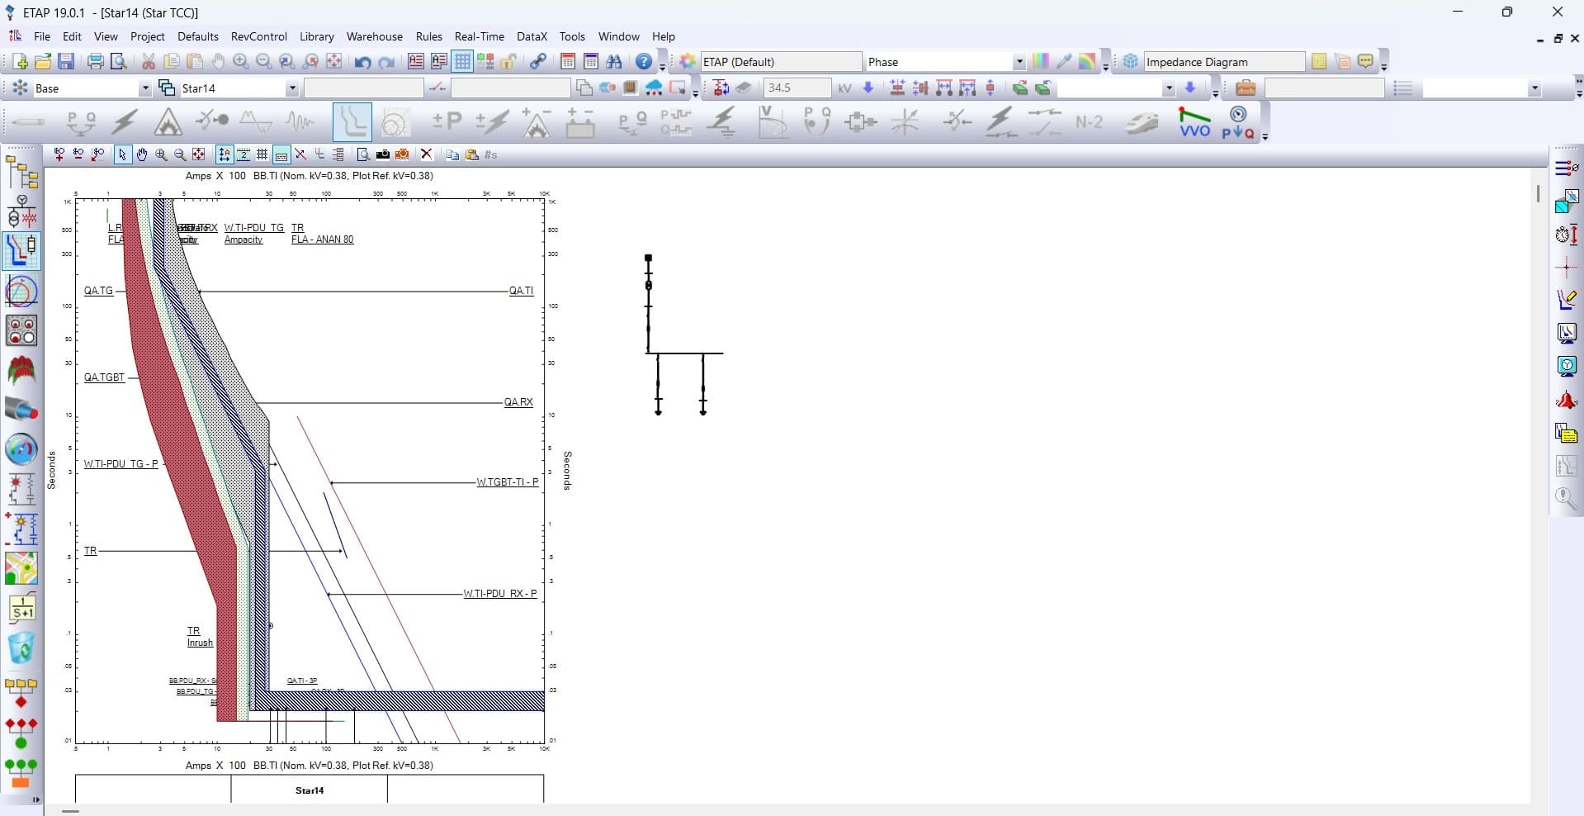Select the pan hand tool in TCC toolbar
Screen dimensions: 1584x816
point(142,154)
